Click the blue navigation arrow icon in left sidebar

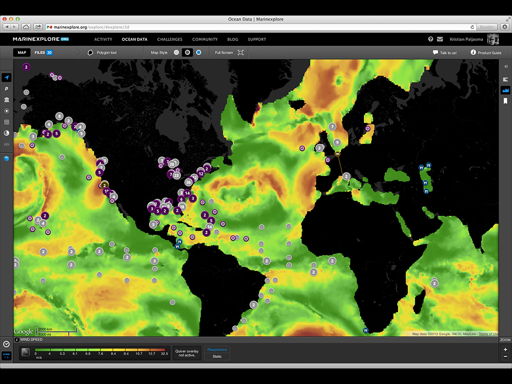[x=6, y=77]
